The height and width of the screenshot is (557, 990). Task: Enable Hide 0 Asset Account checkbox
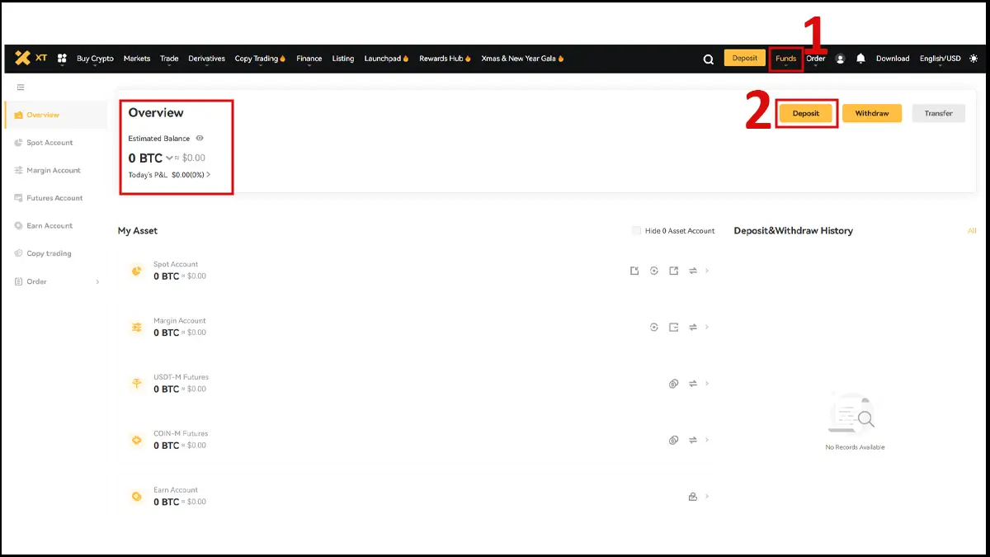tap(636, 231)
